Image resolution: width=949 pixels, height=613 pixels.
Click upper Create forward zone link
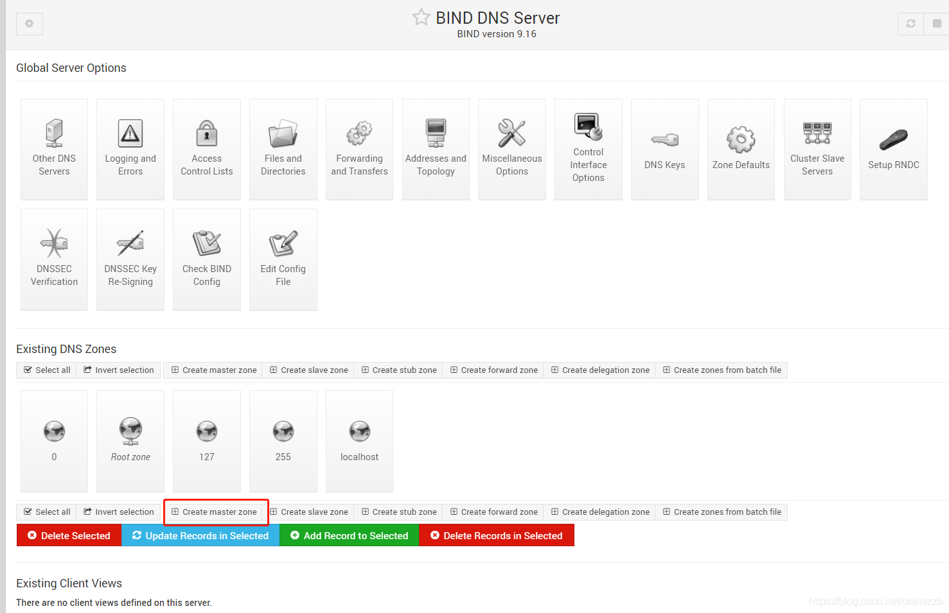coord(493,370)
